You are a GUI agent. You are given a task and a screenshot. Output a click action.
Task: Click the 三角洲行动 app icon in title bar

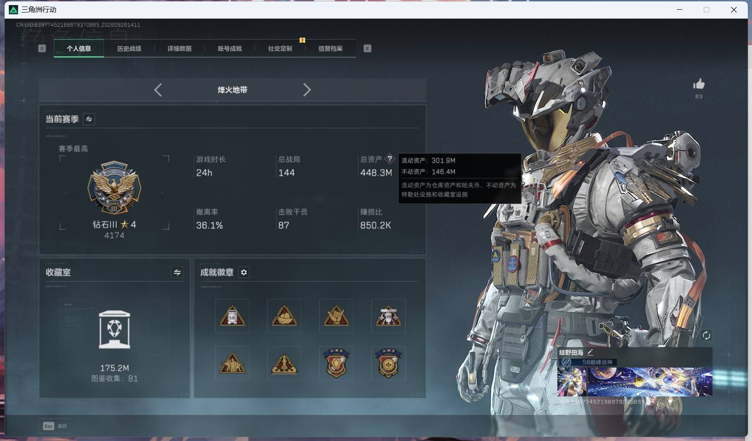point(13,10)
